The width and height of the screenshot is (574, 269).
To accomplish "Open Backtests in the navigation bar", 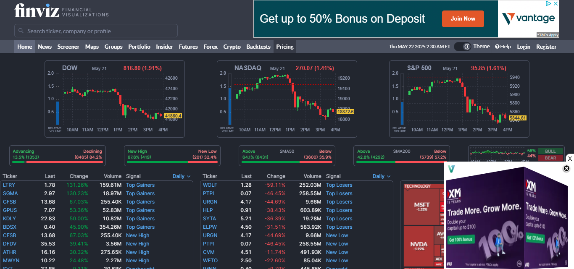I will coord(258,47).
